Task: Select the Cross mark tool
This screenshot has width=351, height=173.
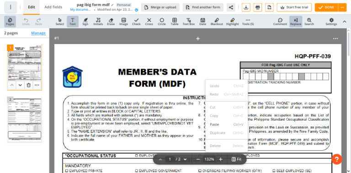Action: tap(149, 22)
